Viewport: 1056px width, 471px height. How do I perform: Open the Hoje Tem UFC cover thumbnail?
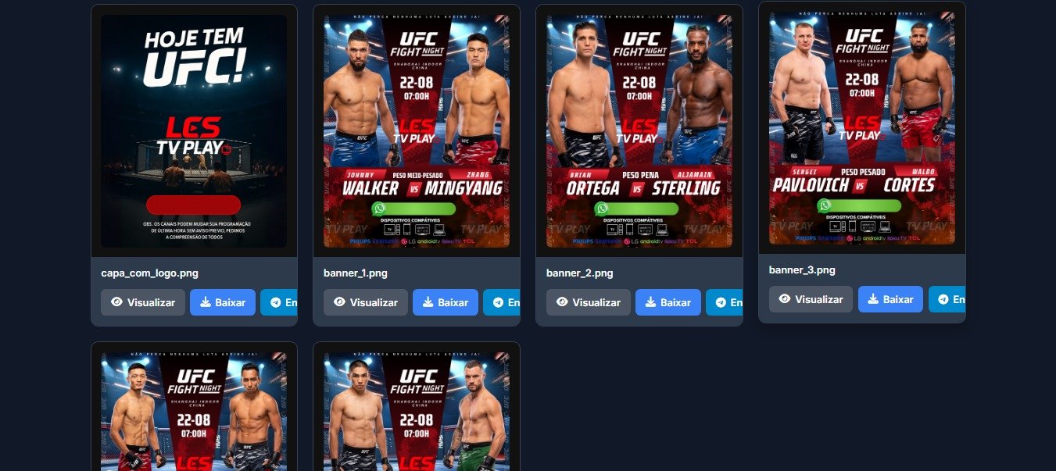point(194,131)
